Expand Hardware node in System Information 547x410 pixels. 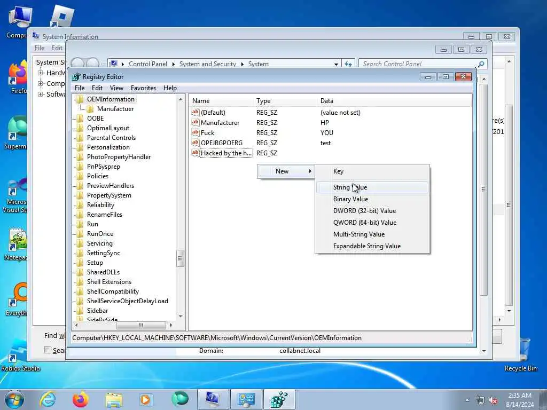click(x=41, y=73)
